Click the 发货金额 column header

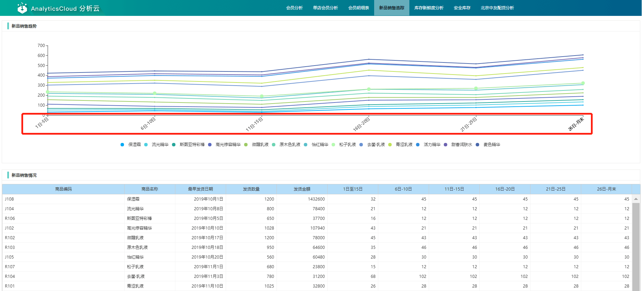pos(302,189)
